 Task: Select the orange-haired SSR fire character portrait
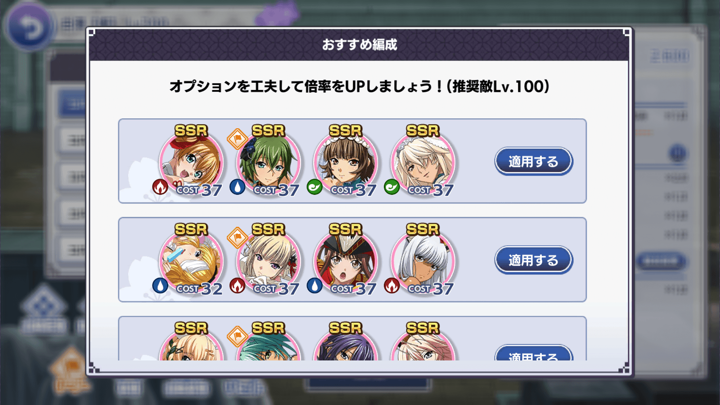pyautogui.click(x=191, y=161)
